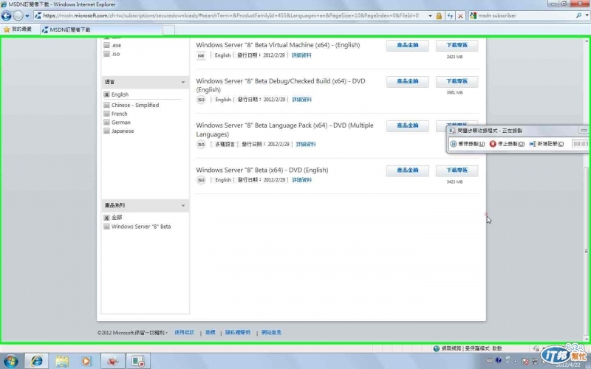Check the Japanese language filter
Image resolution: width=591 pixels, height=369 pixels.
point(106,131)
